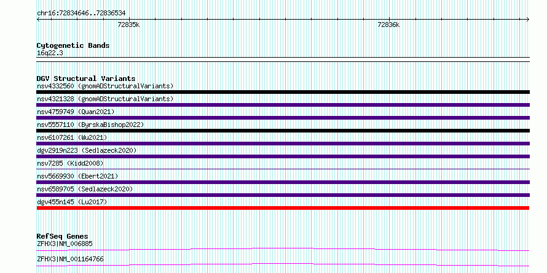Image resolution: width=547 pixels, height=273 pixels.
Task: Click the 72836k ruler position label
Action: [x=388, y=25]
